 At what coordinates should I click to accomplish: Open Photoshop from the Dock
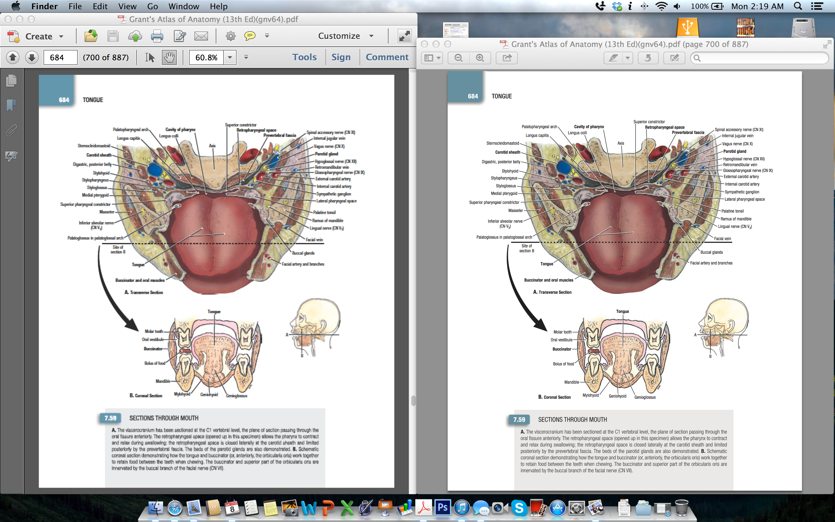point(442,507)
